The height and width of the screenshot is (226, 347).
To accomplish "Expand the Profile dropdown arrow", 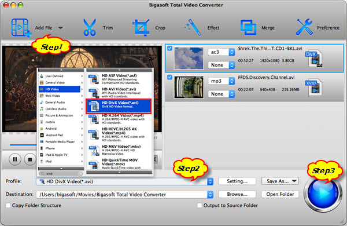I will tap(210, 181).
